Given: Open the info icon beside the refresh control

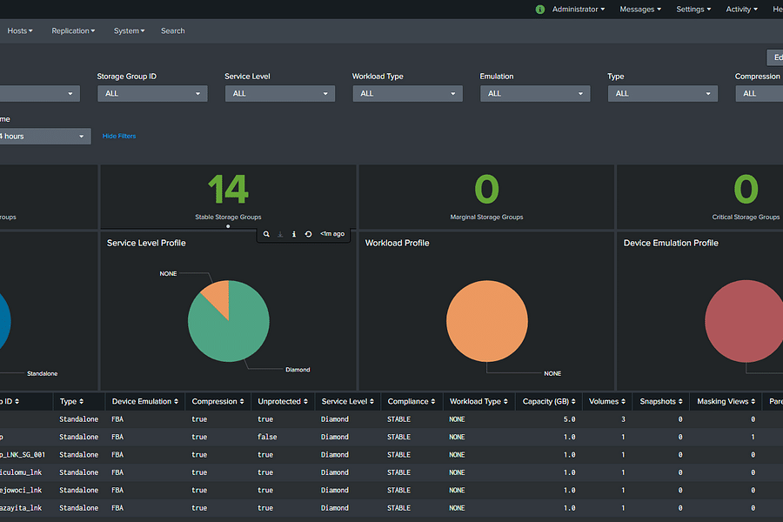Looking at the screenshot, I should [294, 233].
